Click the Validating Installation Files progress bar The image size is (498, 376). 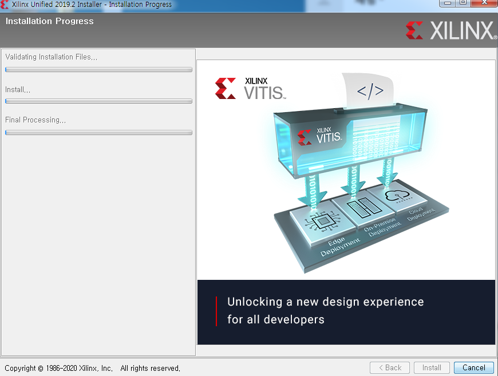point(99,70)
